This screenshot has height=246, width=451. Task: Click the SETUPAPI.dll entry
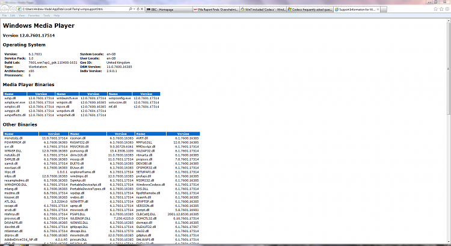(x=146, y=172)
